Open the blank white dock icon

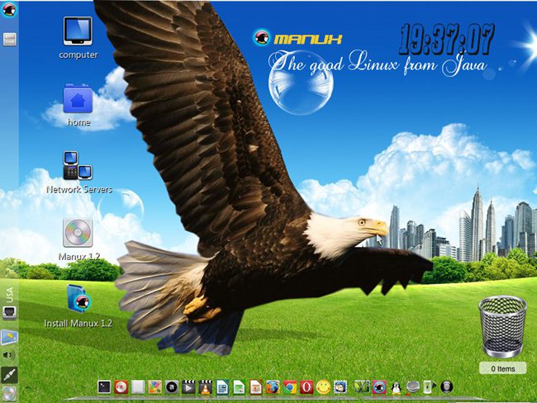point(138,387)
